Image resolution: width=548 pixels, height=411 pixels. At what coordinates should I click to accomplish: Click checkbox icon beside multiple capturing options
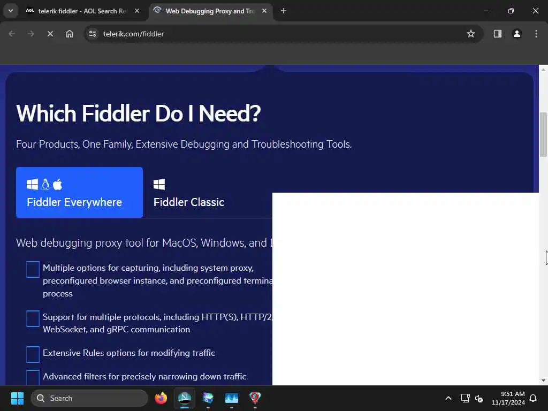[33, 270]
